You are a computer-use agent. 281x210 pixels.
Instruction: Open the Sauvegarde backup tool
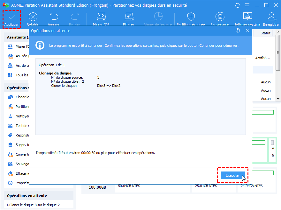[x=220, y=19]
